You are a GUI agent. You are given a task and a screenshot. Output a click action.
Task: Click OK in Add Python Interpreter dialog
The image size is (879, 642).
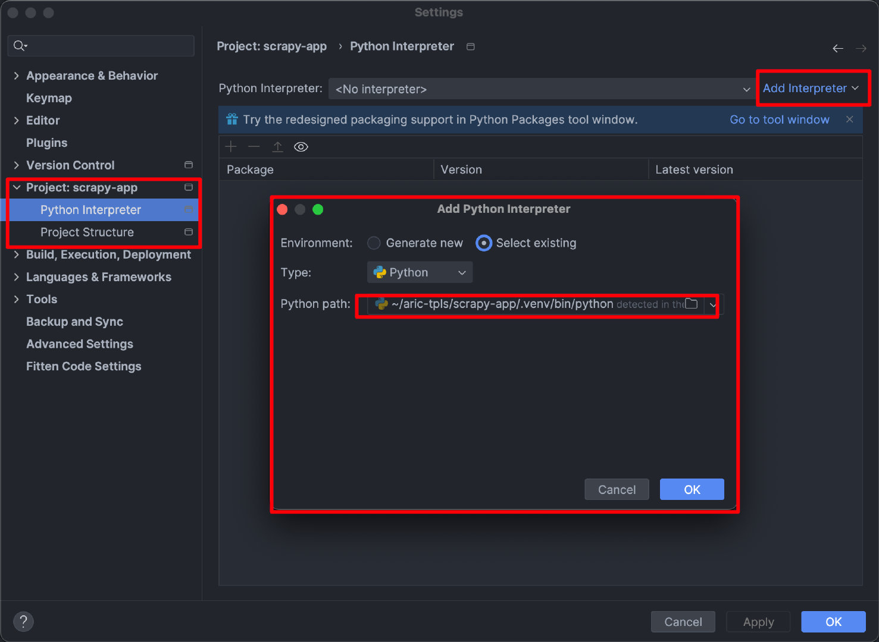pos(692,489)
